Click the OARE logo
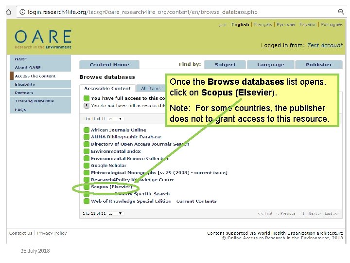The width and height of the screenshot is (350, 263). pos(43,39)
